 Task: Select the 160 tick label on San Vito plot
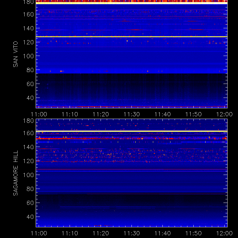click(28, 14)
